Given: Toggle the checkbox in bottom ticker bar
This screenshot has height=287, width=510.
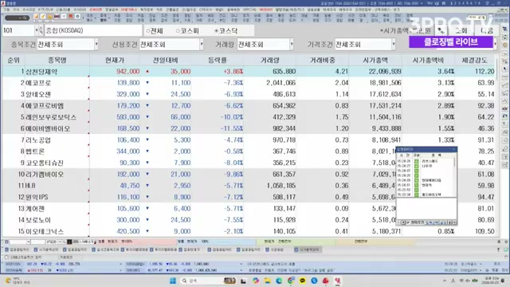Looking at the screenshot, I should point(7,257).
